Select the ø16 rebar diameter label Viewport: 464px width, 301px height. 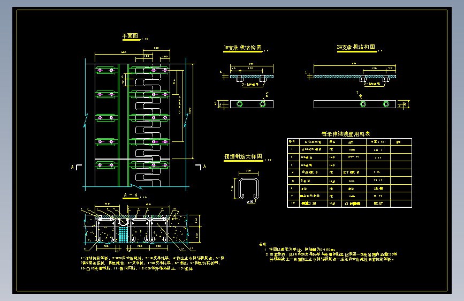point(250,202)
